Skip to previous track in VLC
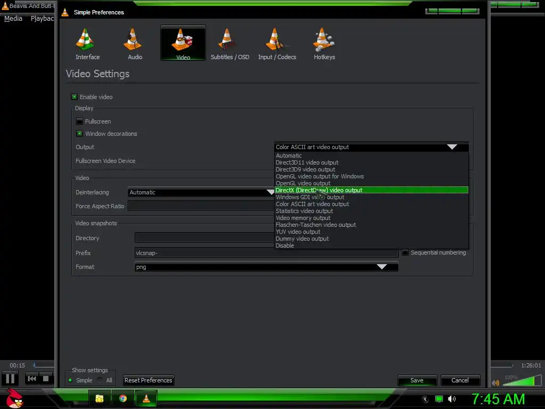 point(31,379)
